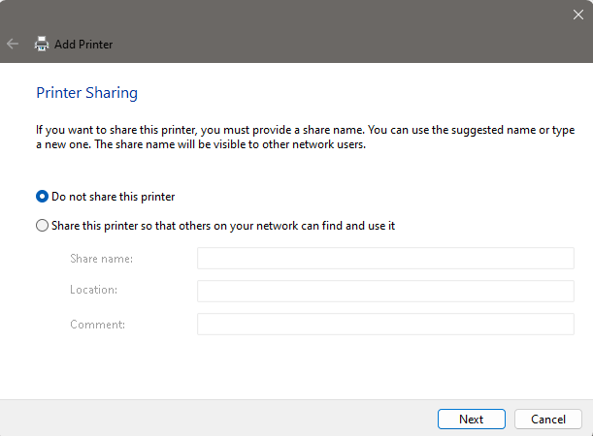Click the Add Printer title text
Screen dimensions: 593x436
tap(83, 45)
